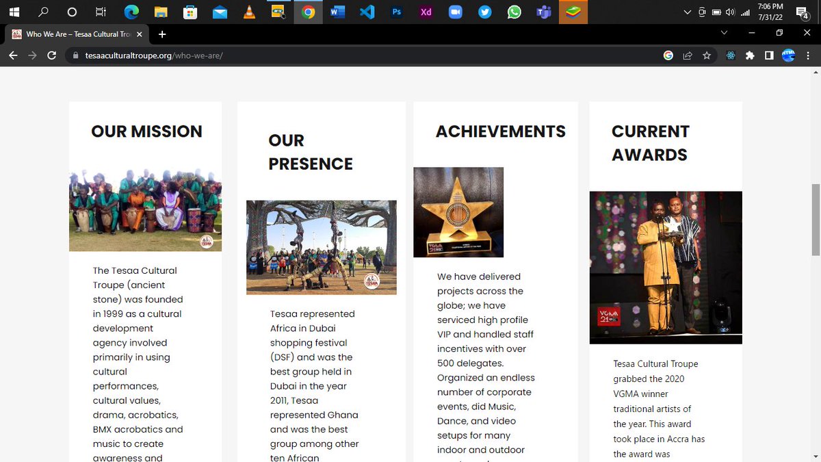
Task: Click the OUR PRESENCE heading
Action: click(x=311, y=152)
